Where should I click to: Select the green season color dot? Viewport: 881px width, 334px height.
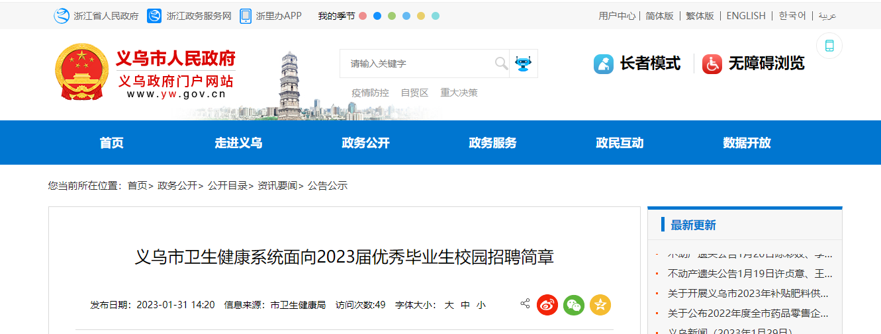point(392,16)
